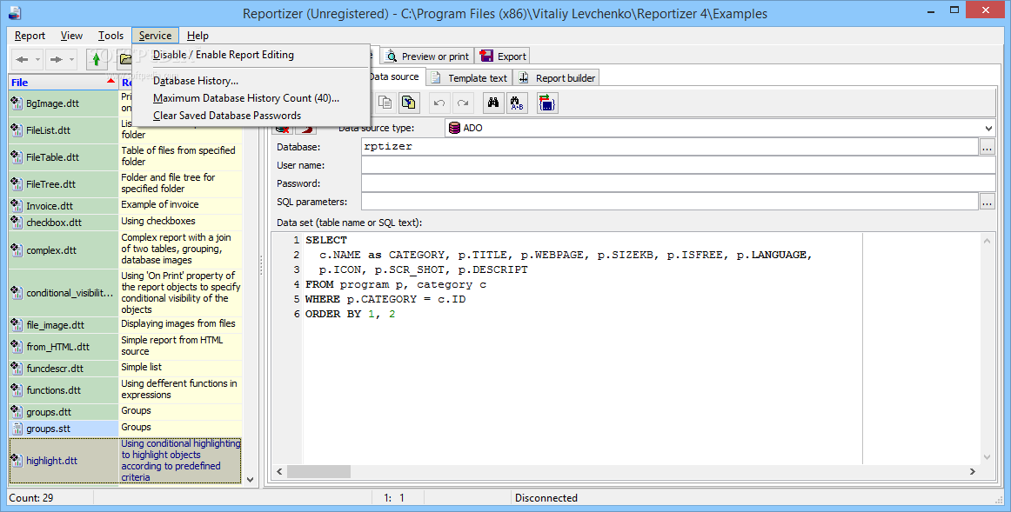
Task: Switch to the Report builder tab
Action: click(x=557, y=78)
